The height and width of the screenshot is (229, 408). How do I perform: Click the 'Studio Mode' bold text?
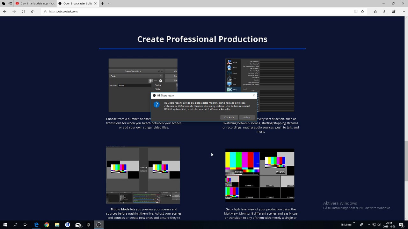(120, 209)
